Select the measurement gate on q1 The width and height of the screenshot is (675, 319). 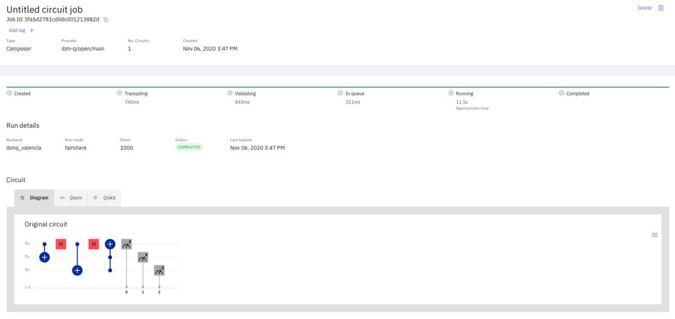click(x=143, y=257)
